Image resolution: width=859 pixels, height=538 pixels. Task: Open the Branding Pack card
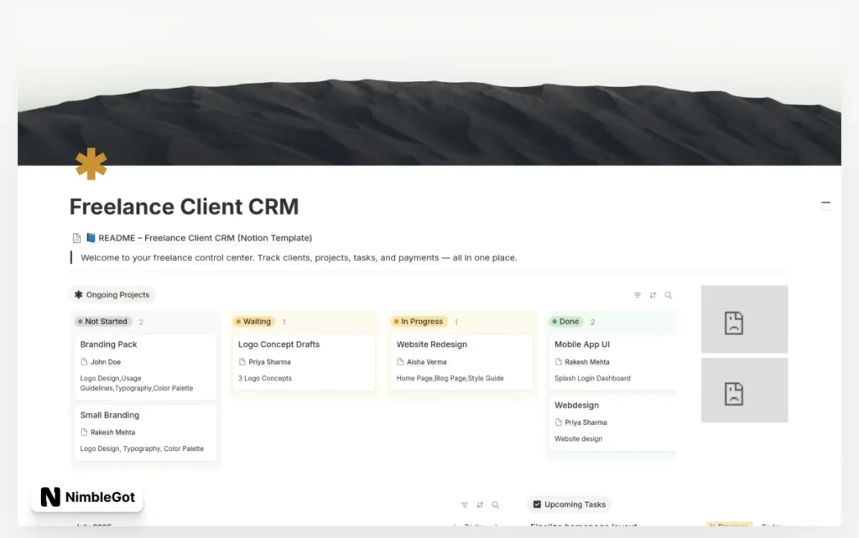(145, 367)
